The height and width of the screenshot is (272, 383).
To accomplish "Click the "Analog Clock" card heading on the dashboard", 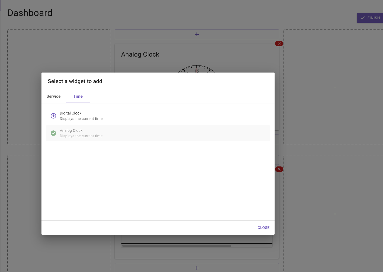I will (x=140, y=54).
